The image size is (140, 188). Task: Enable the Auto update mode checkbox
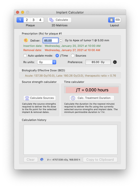(x=25, y=56)
